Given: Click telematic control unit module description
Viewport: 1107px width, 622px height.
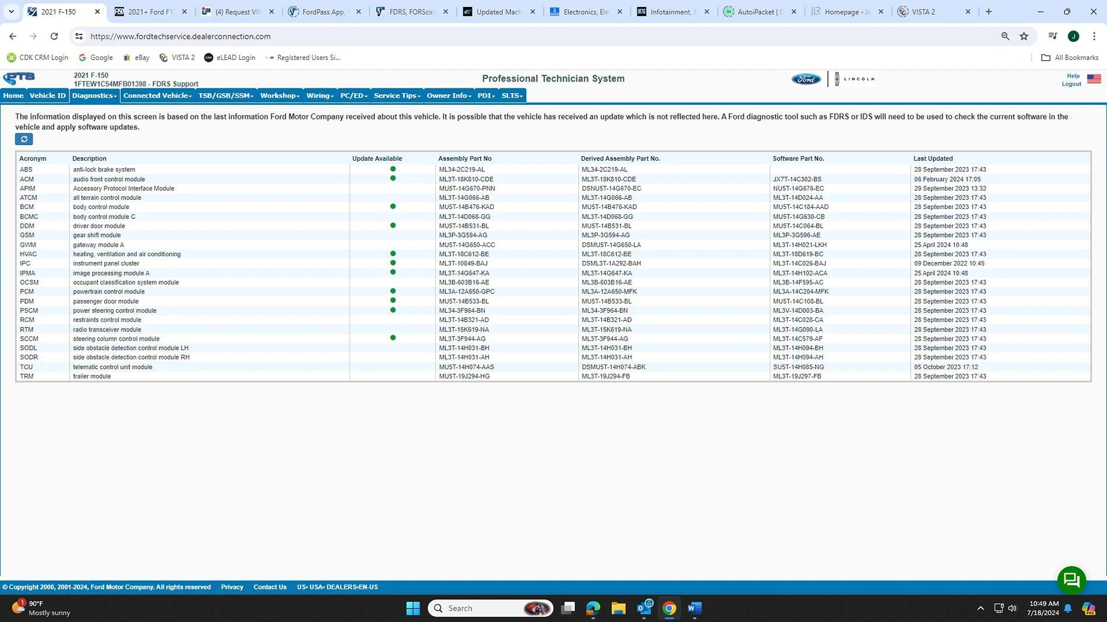Looking at the screenshot, I should (x=112, y=367).
